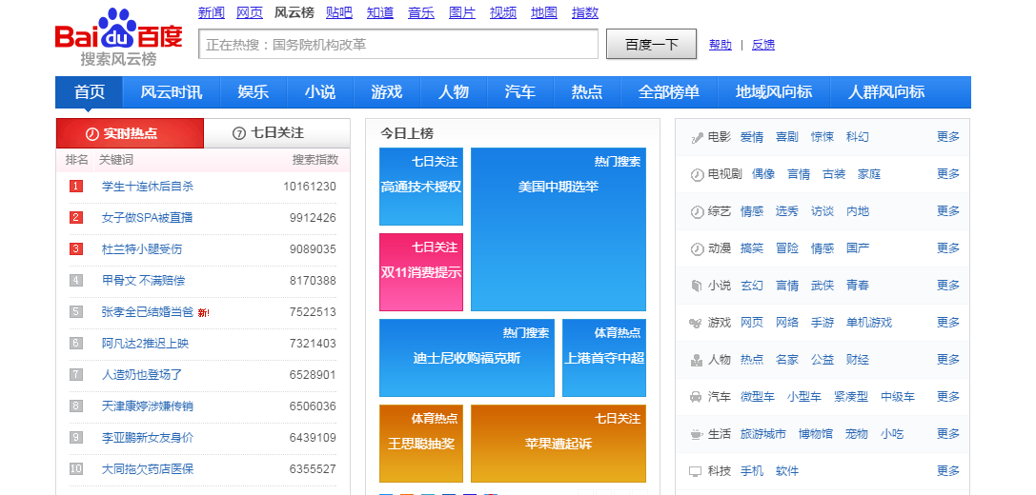The height and width of the screenshot is (495, 1036).
Task: Open the pink 双11消费提示 tile
Action: click(x=421, y=272)
